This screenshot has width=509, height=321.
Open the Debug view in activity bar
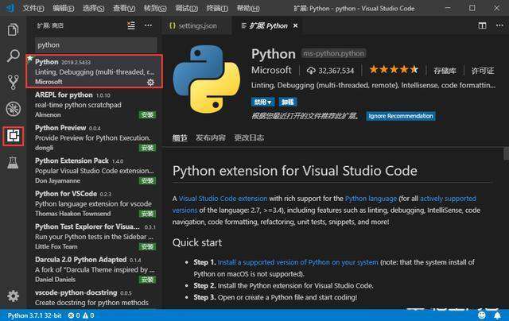(x=13, y=109)
